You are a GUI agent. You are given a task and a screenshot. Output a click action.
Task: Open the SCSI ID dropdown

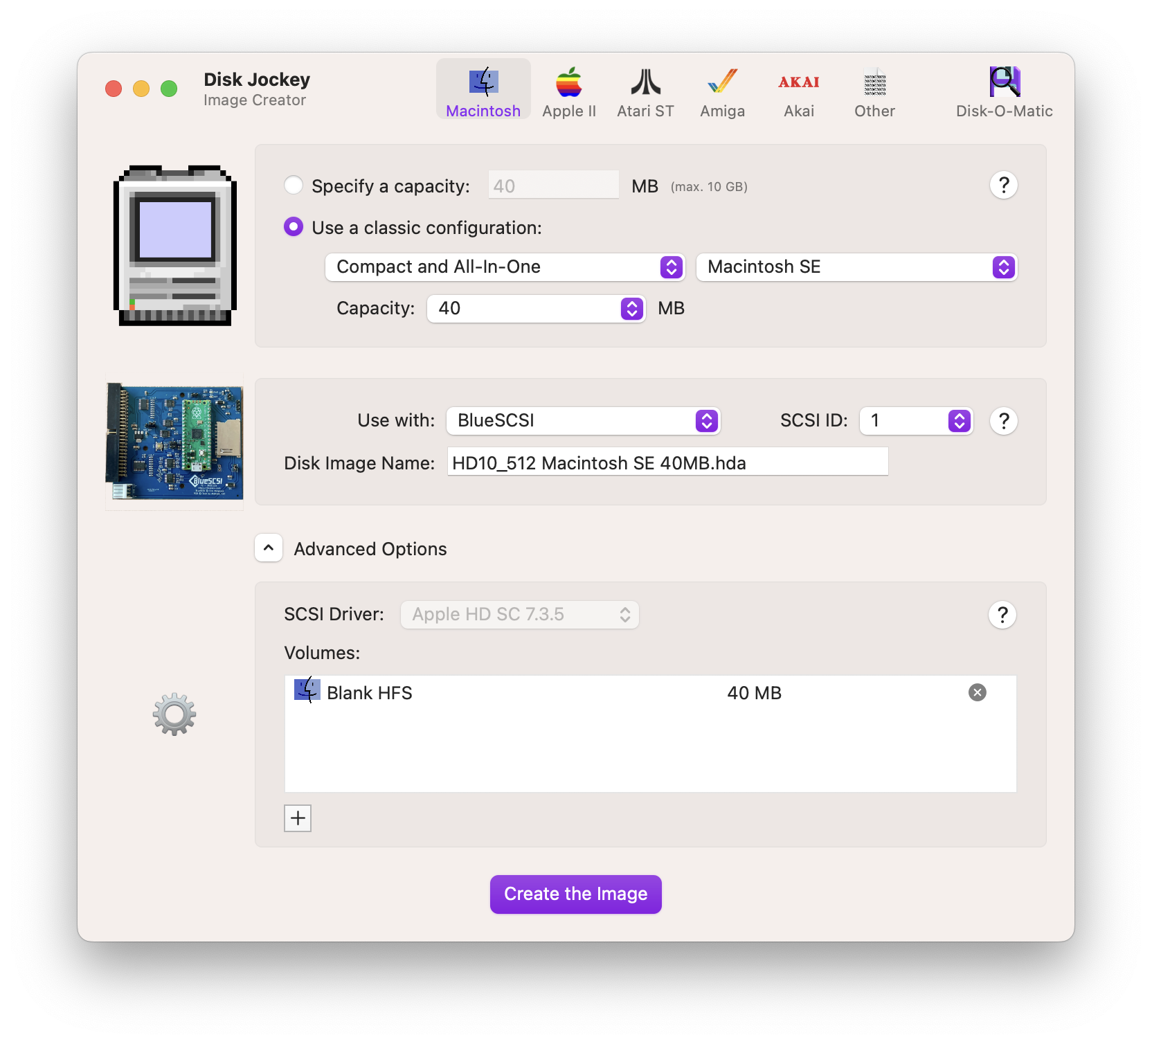916,420
